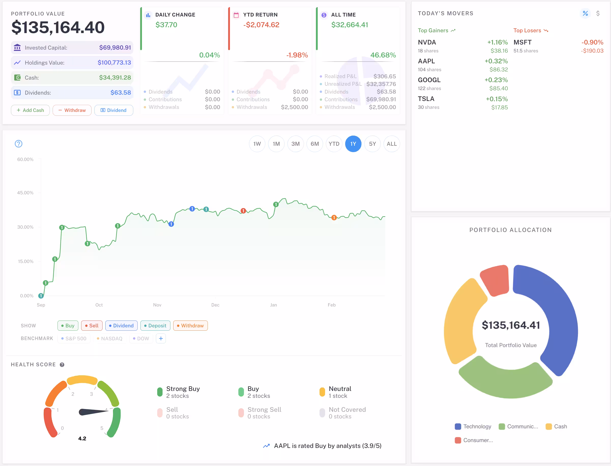The width and height of the screenshot is (611, 466).
Task: Toggle the NASDAQ benchmark overlay
Action: (x=110, y=338)
